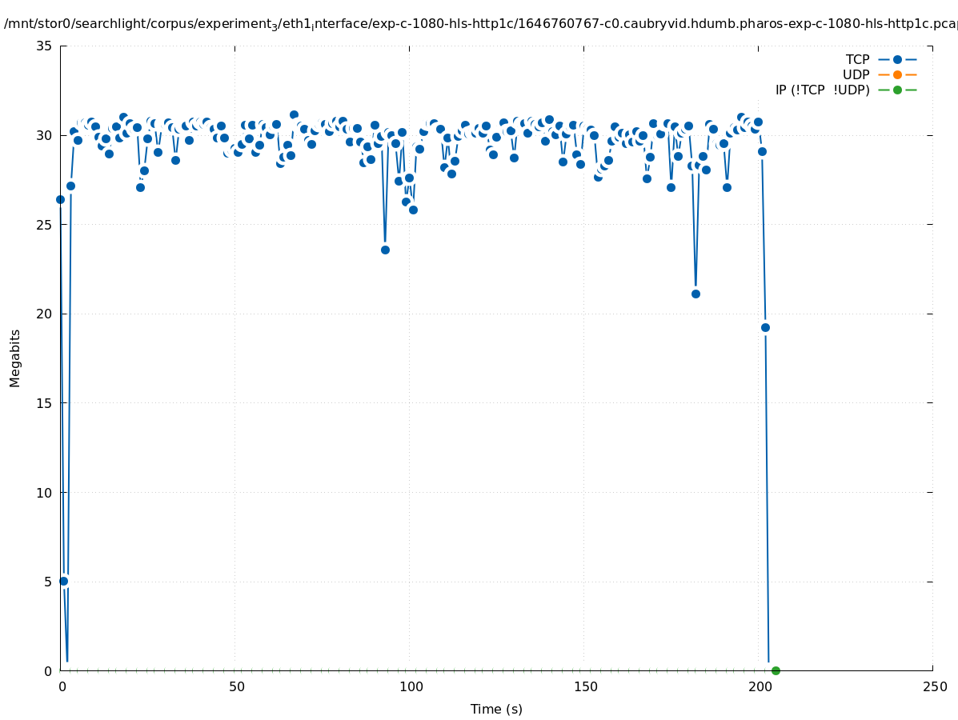
Task: Click the 100 tick label on time axis
Action: [411, 686]
